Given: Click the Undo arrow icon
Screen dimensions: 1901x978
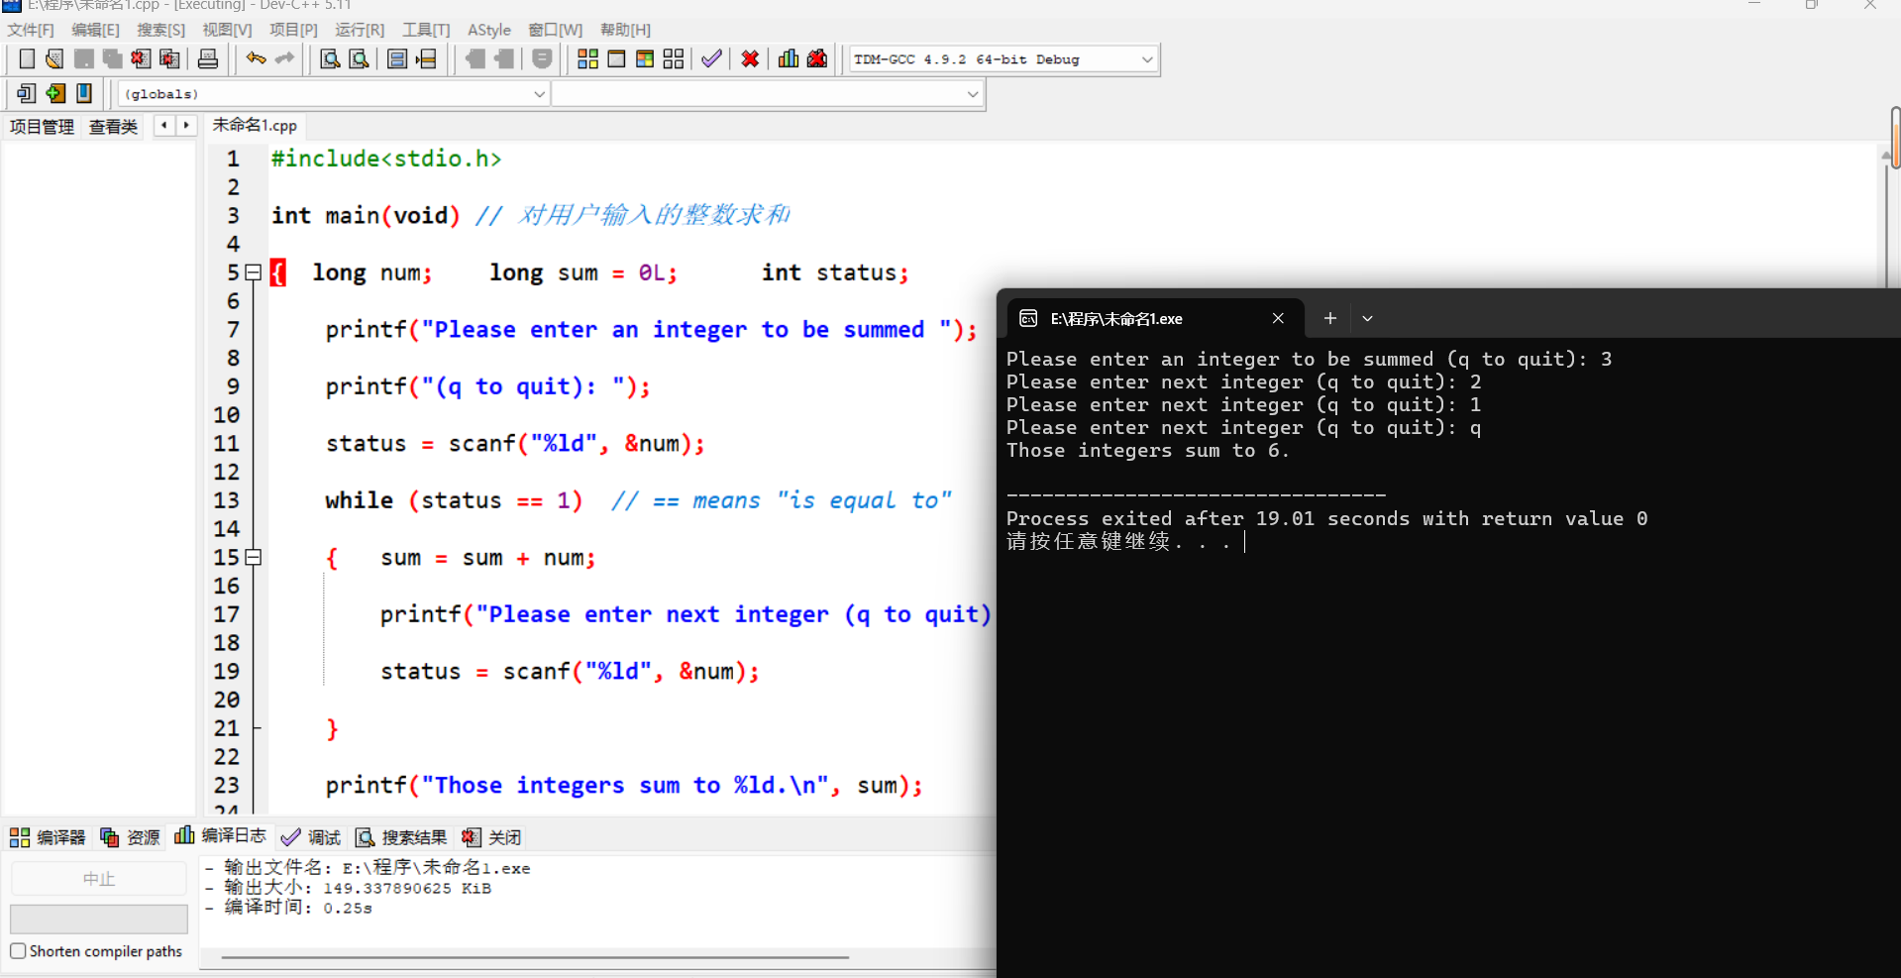Looking at the screenshot, I should (x=257, y=59).
